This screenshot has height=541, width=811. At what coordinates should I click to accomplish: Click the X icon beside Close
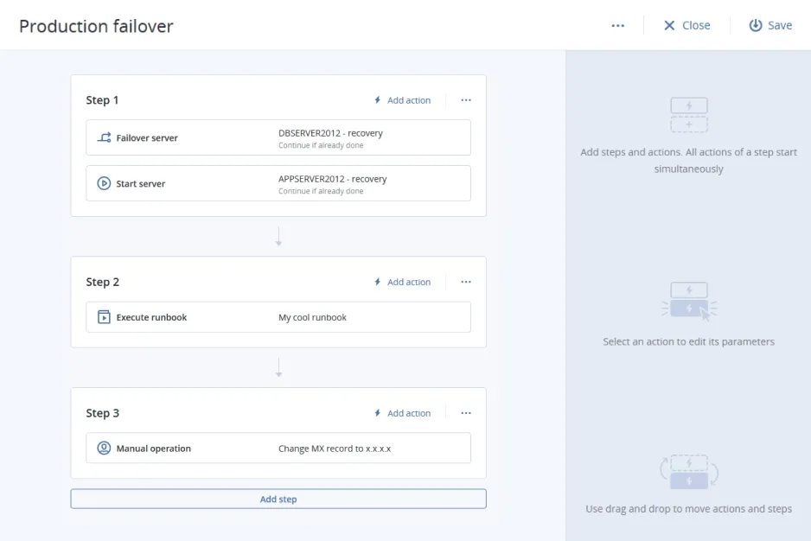tap(669, 26)
